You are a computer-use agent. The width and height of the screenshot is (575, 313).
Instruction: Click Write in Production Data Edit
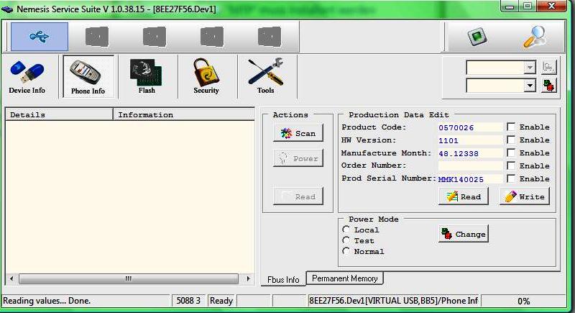click(x=525, y=196)
